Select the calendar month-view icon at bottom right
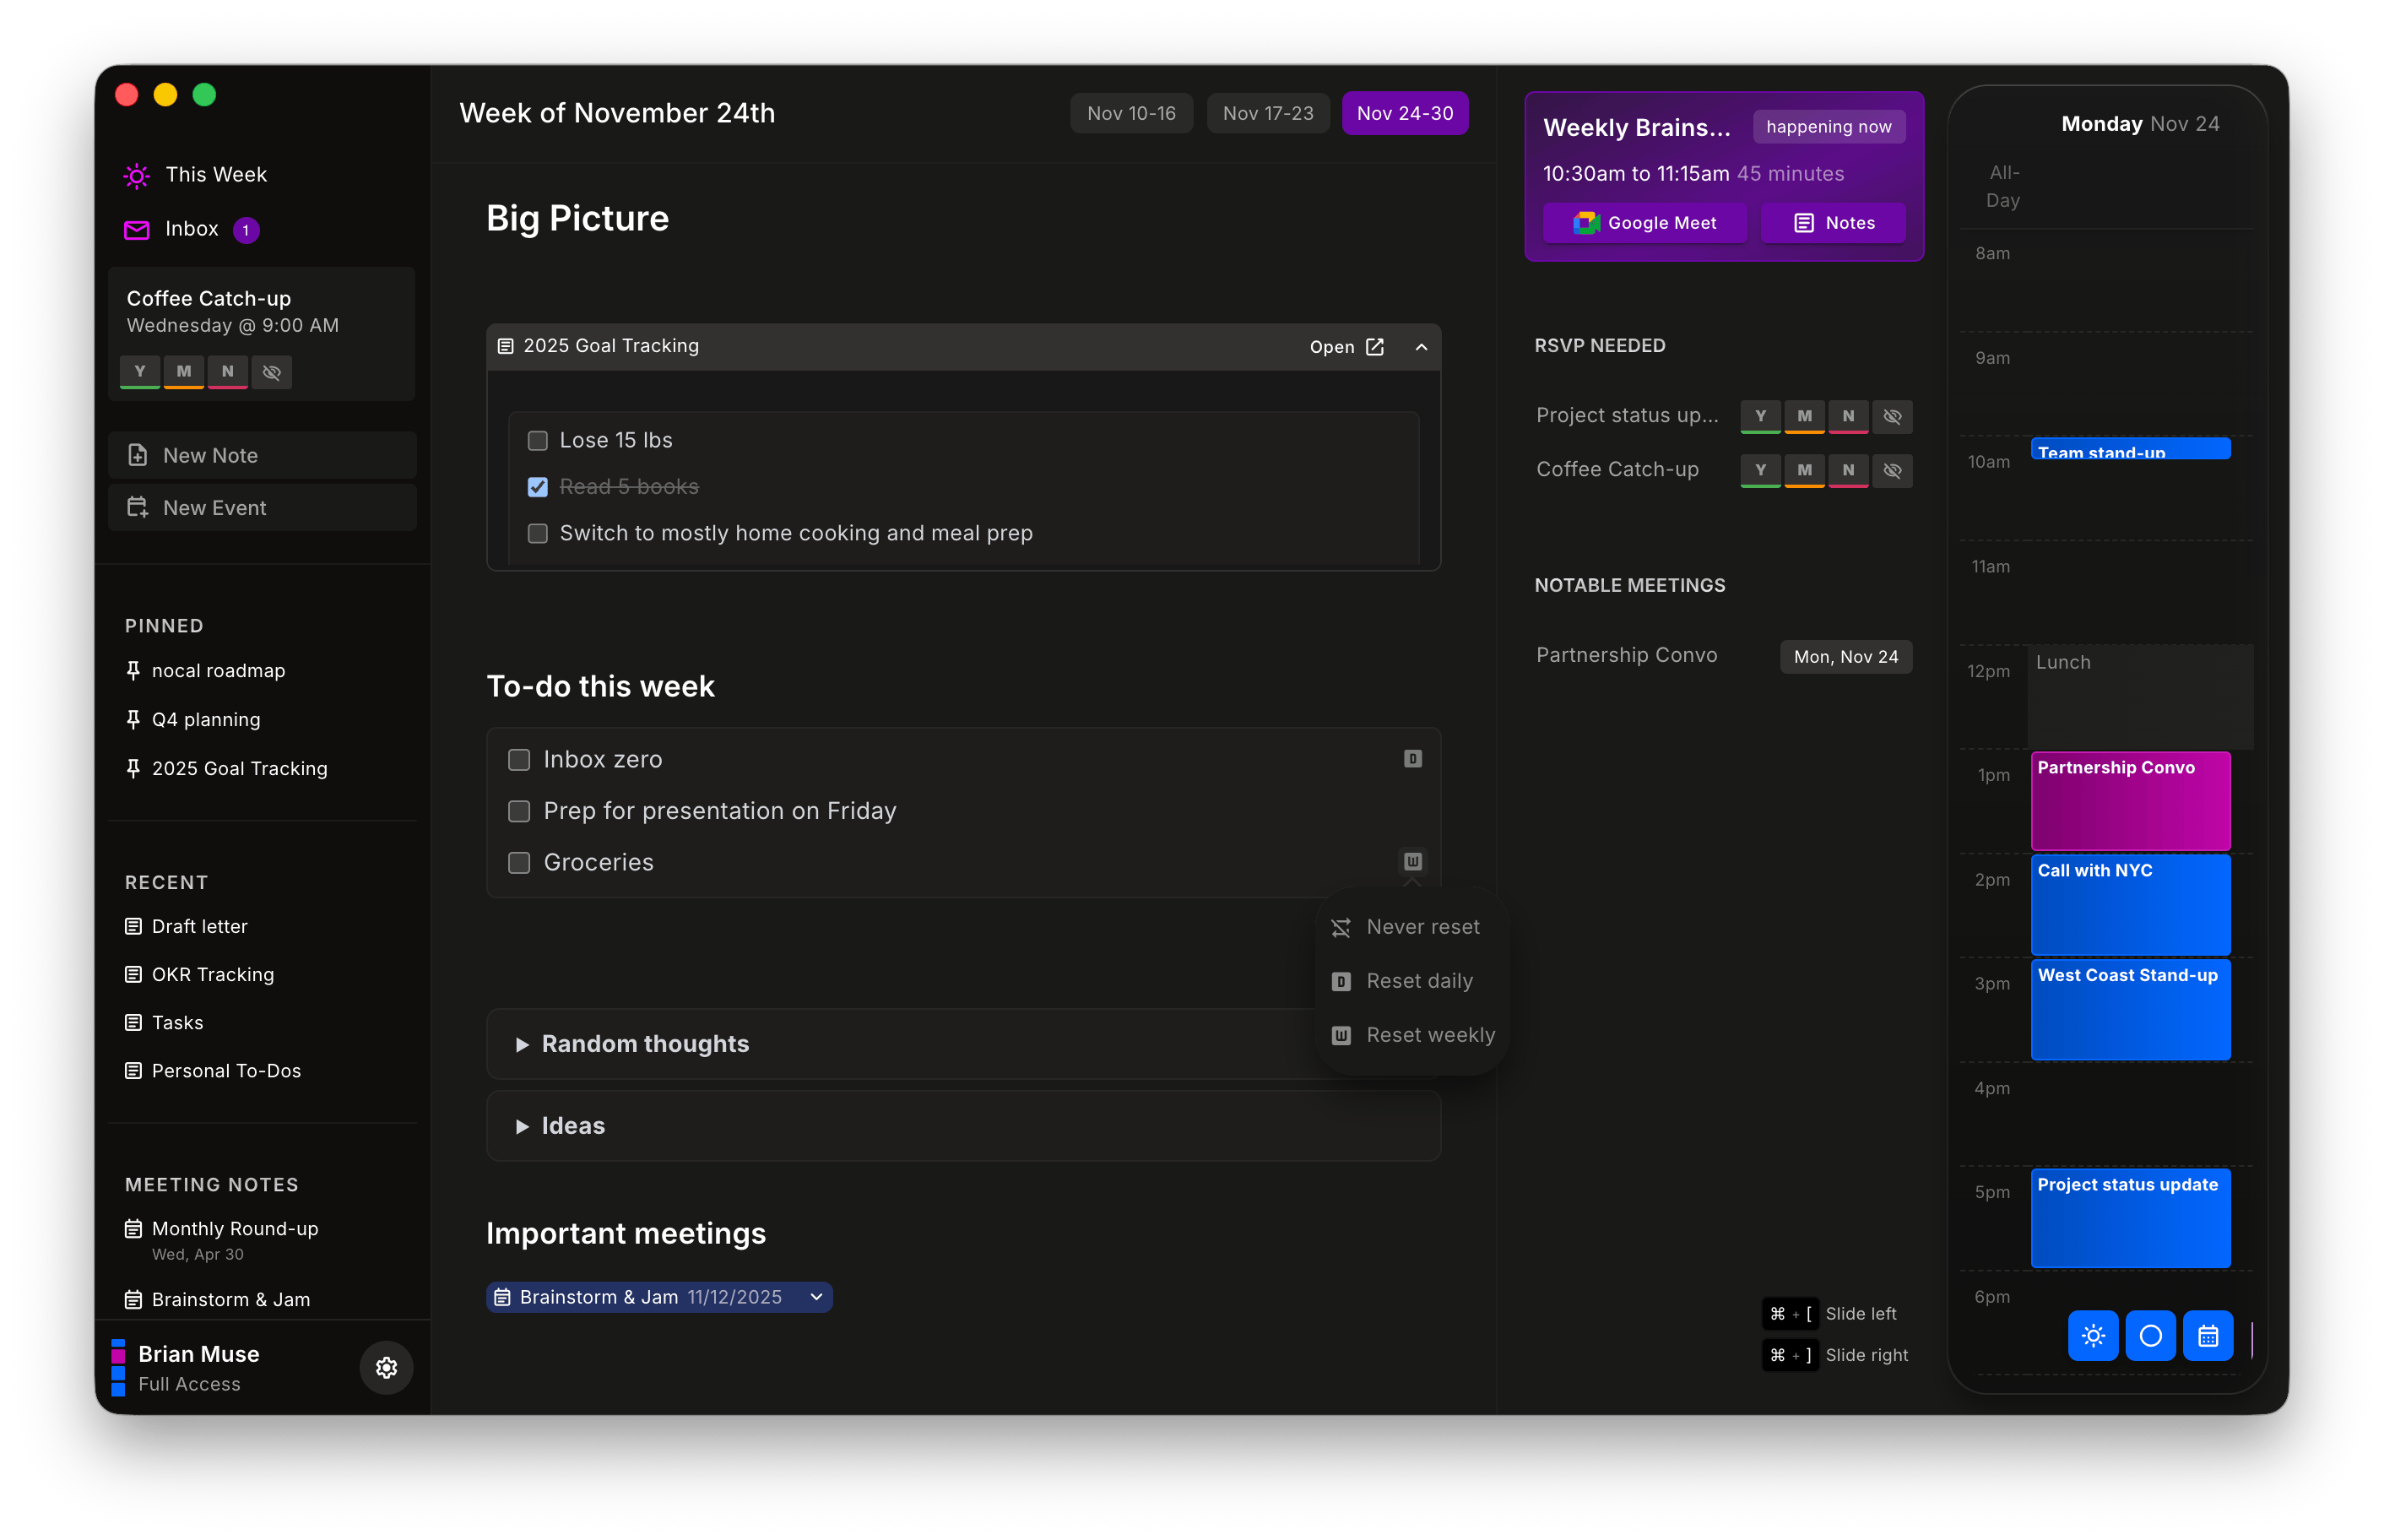The image size is (2384, 1540). pyautogui.click(x=2209, y=1336)
